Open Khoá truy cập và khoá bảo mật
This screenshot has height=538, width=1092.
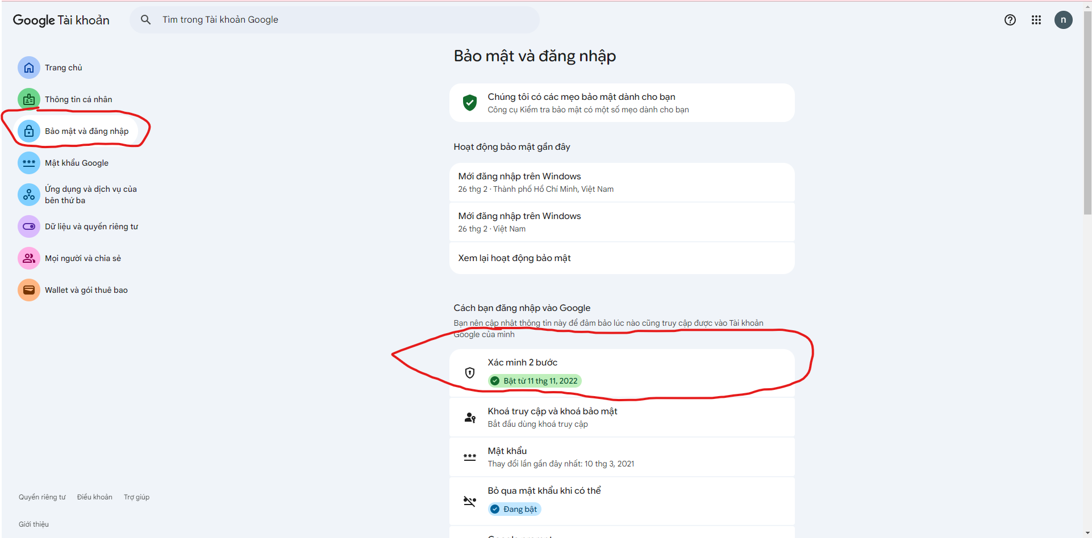(x=622, y=417)
